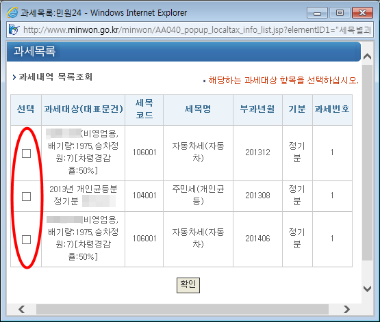Click the red 해당하는 과세대상 항목을 선택하십시오 notice
The height and width of the screenshot is (322, 380).
point(283,80)
